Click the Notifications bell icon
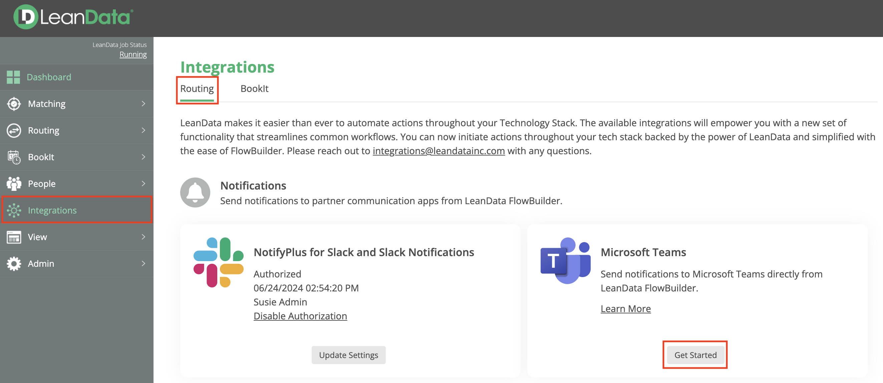Viewport: 883px width, 383px height. (x=195, y=192)
